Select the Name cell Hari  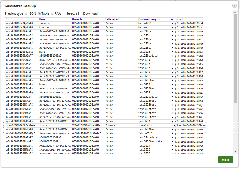coord(55,52)
